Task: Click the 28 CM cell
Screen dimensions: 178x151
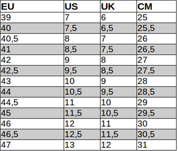Action: [x=157, y=81]
